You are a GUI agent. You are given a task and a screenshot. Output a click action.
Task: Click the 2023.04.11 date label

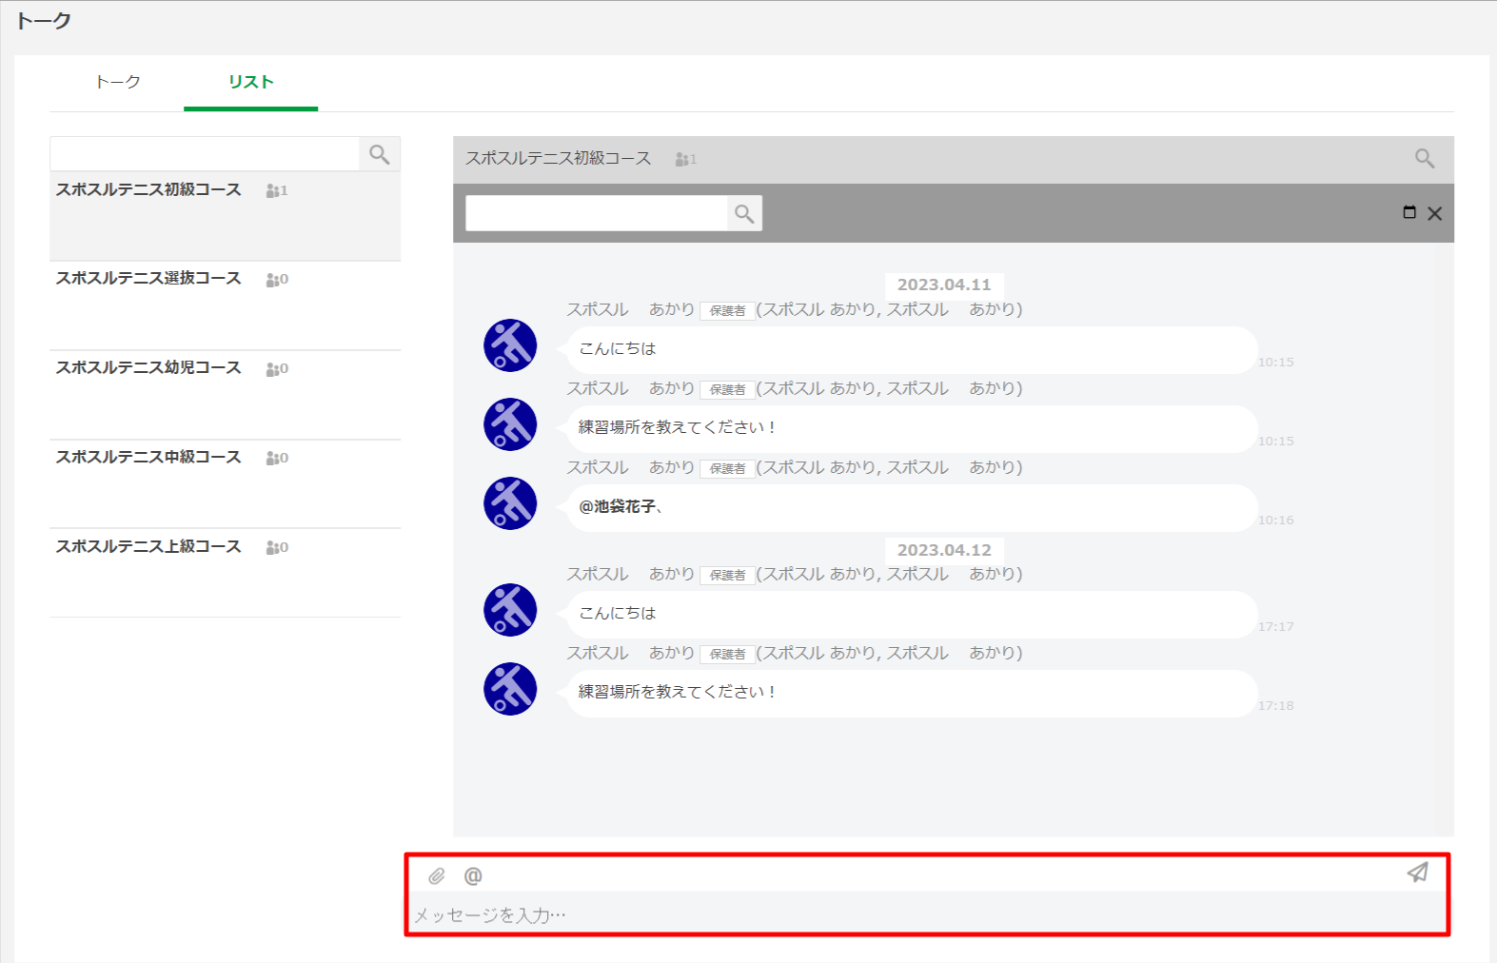click(944, 285)
